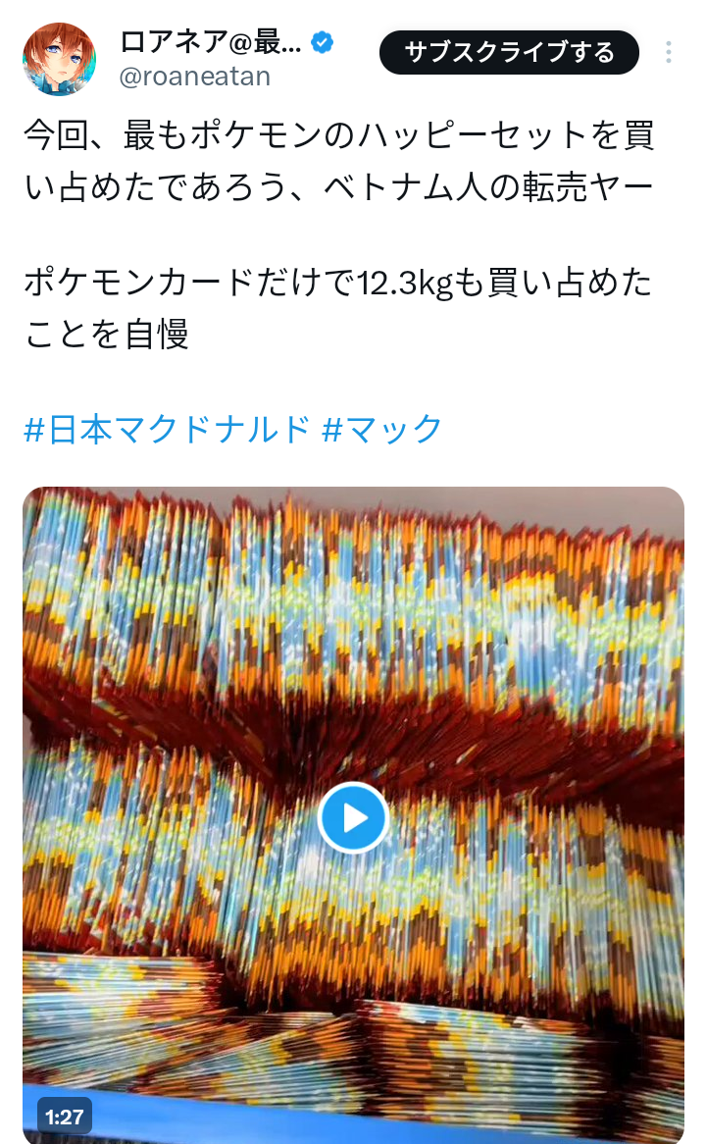The height and width of the screenshot is (1144, 706).
Task: Play the video with the blue play icon
Action: click(x=353, y=817)
